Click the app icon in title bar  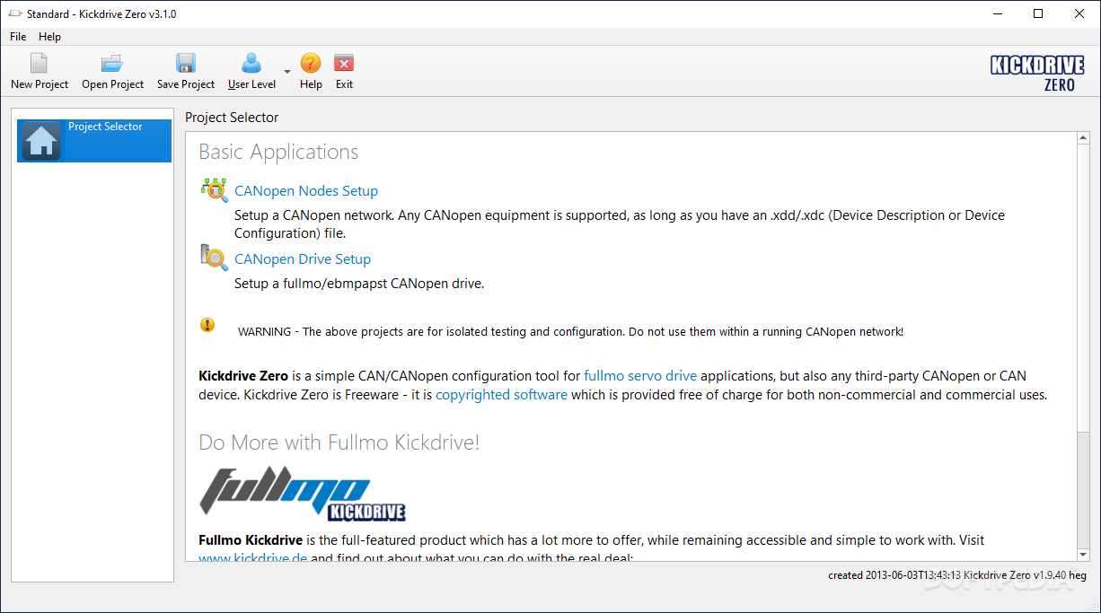tap(14, 13)
